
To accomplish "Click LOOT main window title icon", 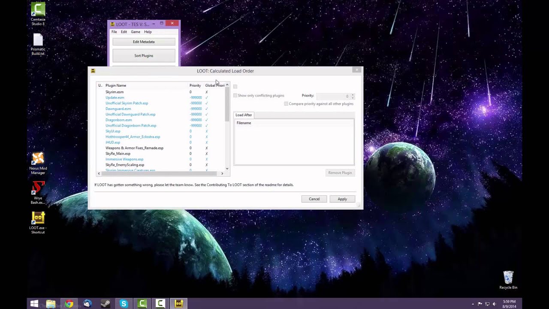I will coord(112,24).
